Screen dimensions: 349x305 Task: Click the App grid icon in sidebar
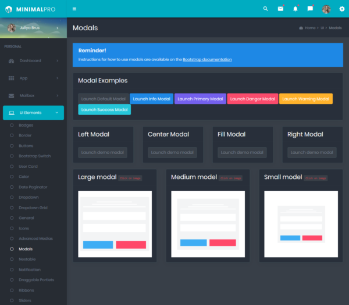(x=12, y=78)
